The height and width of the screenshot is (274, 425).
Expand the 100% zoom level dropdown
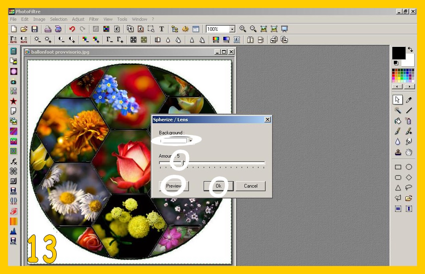[x=232, y=29]
